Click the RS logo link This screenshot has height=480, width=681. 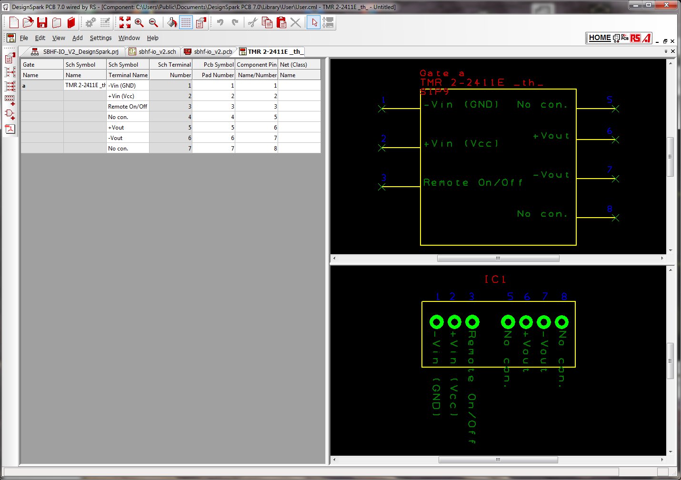pos(635,38)
